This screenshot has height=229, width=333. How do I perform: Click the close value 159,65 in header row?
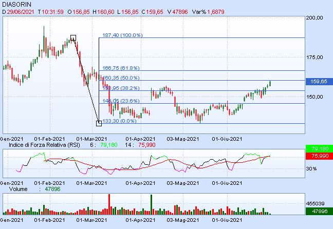coord(154,12)
